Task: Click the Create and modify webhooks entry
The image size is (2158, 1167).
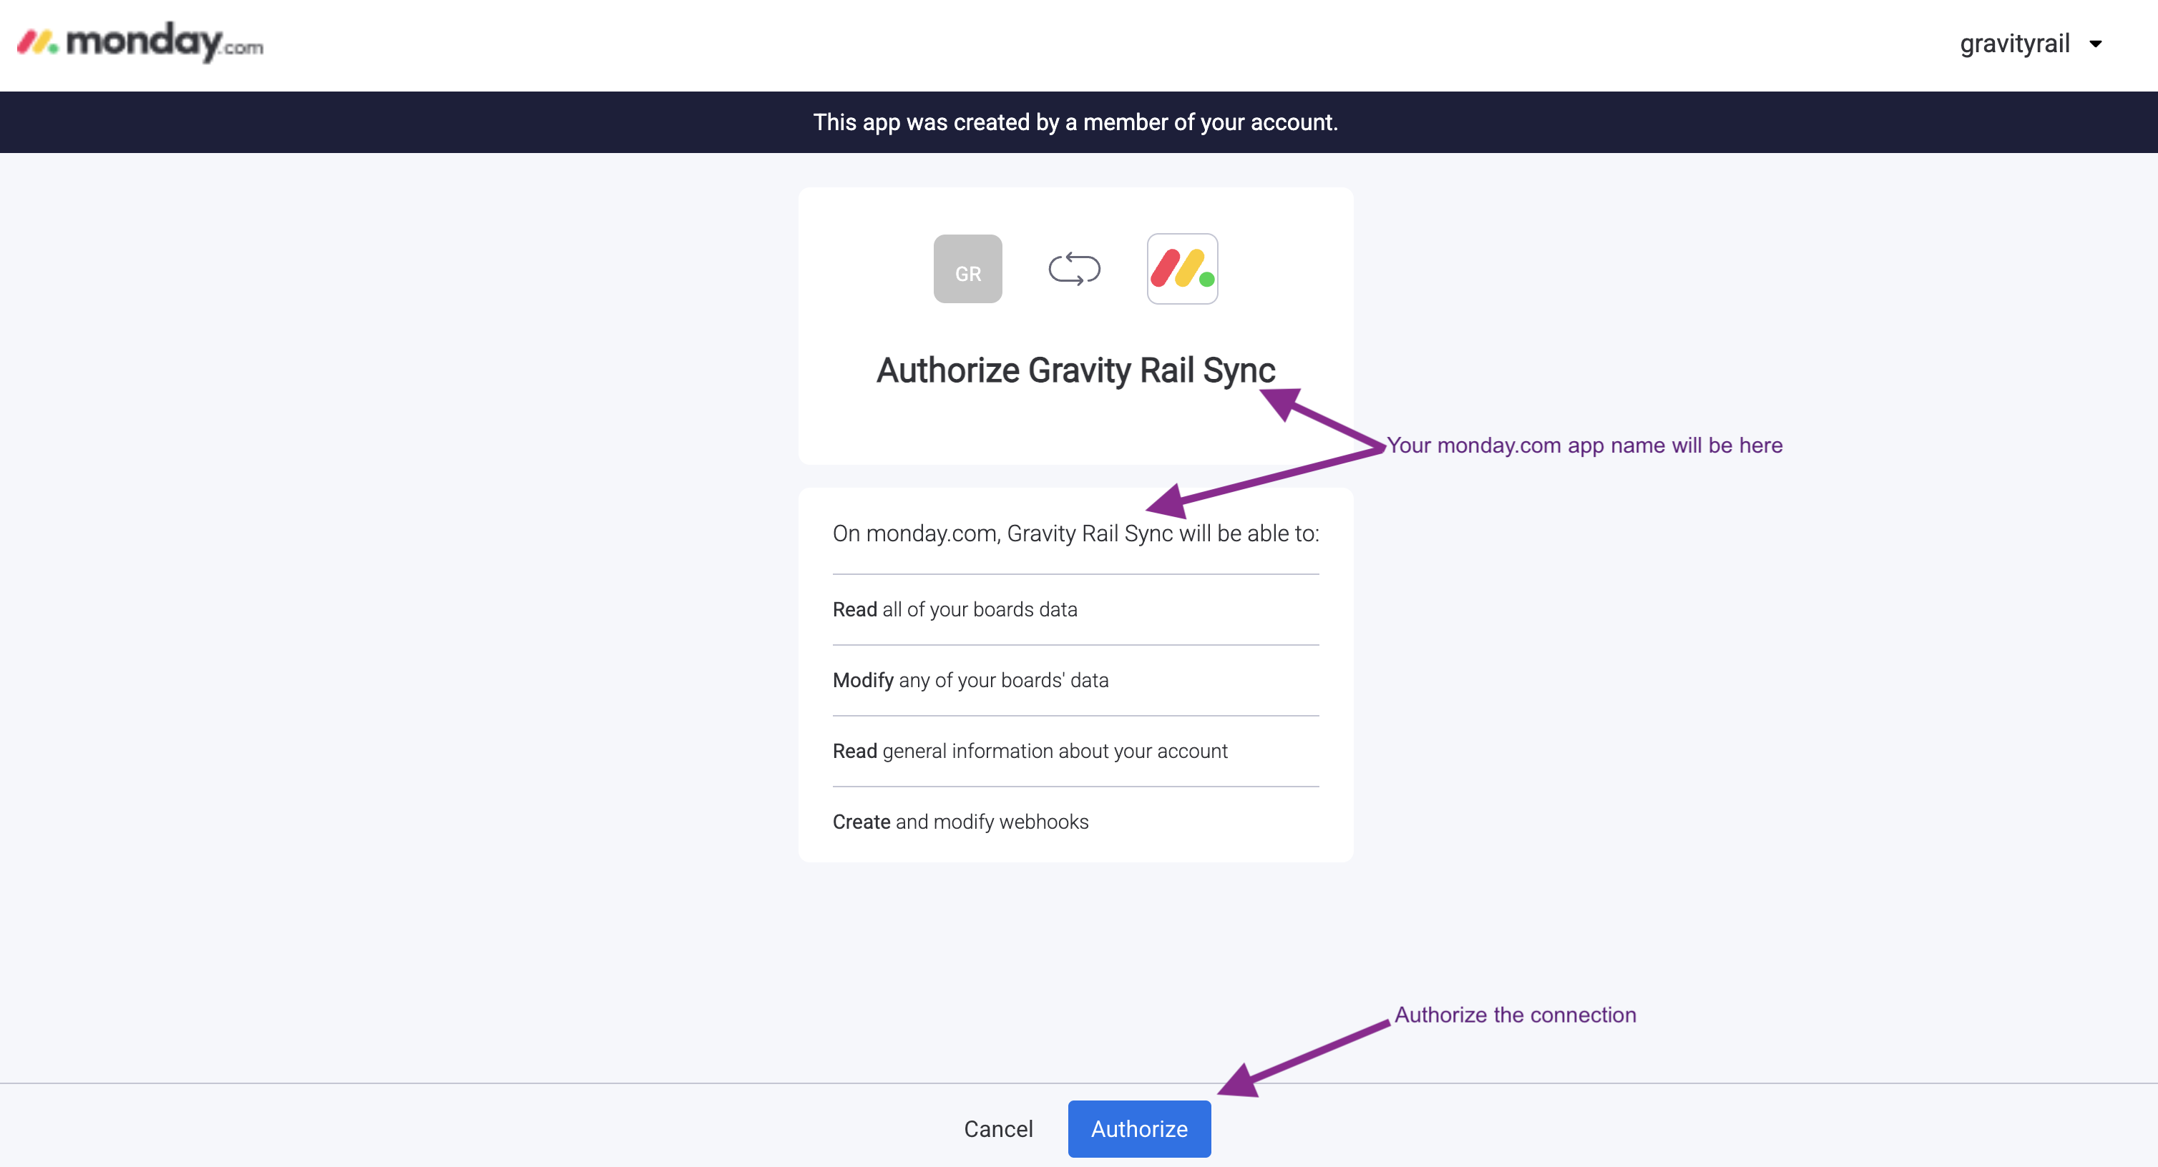Action: [960, 821]
